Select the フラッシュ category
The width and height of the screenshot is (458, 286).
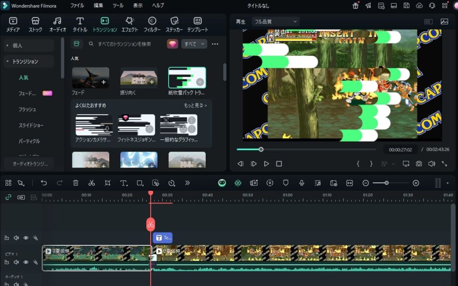coord(27,109)
